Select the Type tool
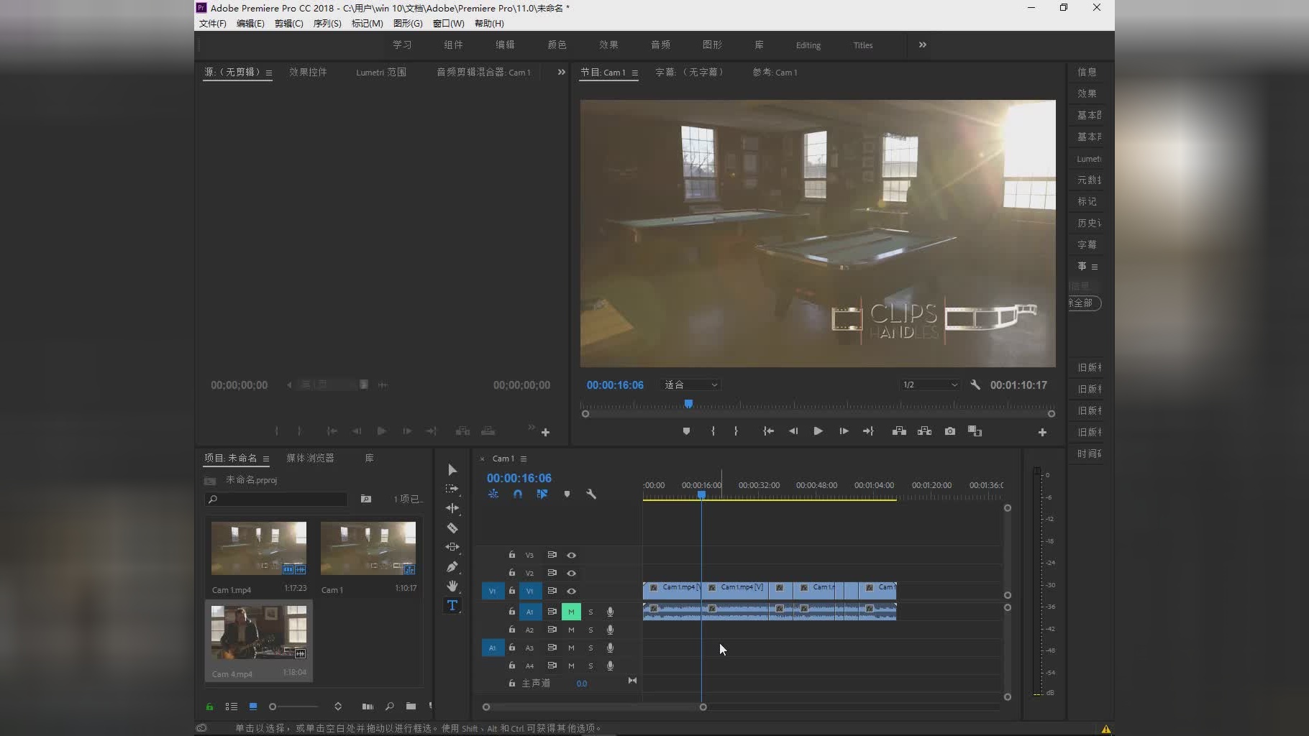The image size is (1309, 736). (x=452, y=605)
